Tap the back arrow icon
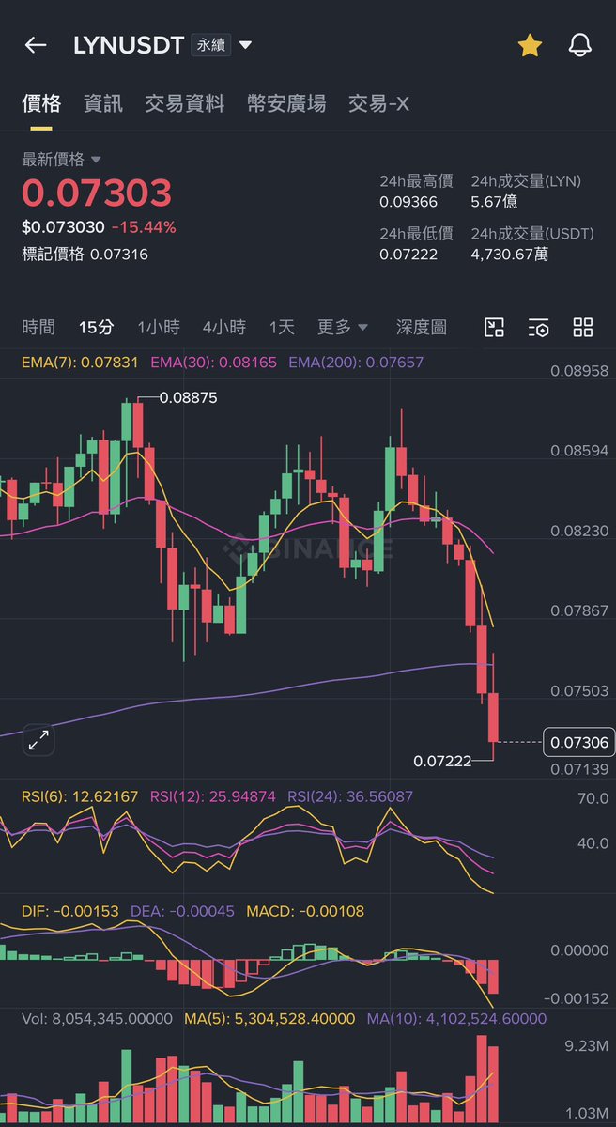Screen dimensions: 616x1127 tap(36, 45)
